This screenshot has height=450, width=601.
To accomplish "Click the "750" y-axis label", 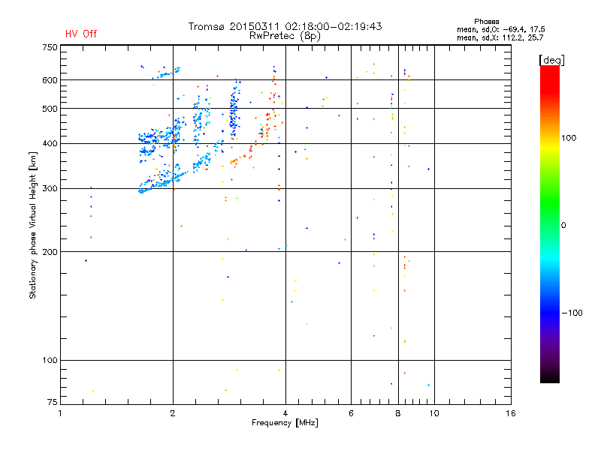I will 50,47.
